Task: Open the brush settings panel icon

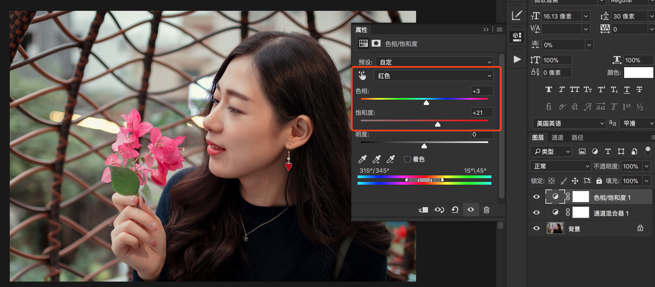Action: [517, 15]
